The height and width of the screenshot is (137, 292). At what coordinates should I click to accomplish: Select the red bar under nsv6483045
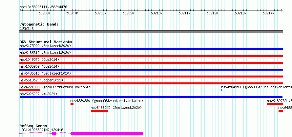tap(99, 111)
